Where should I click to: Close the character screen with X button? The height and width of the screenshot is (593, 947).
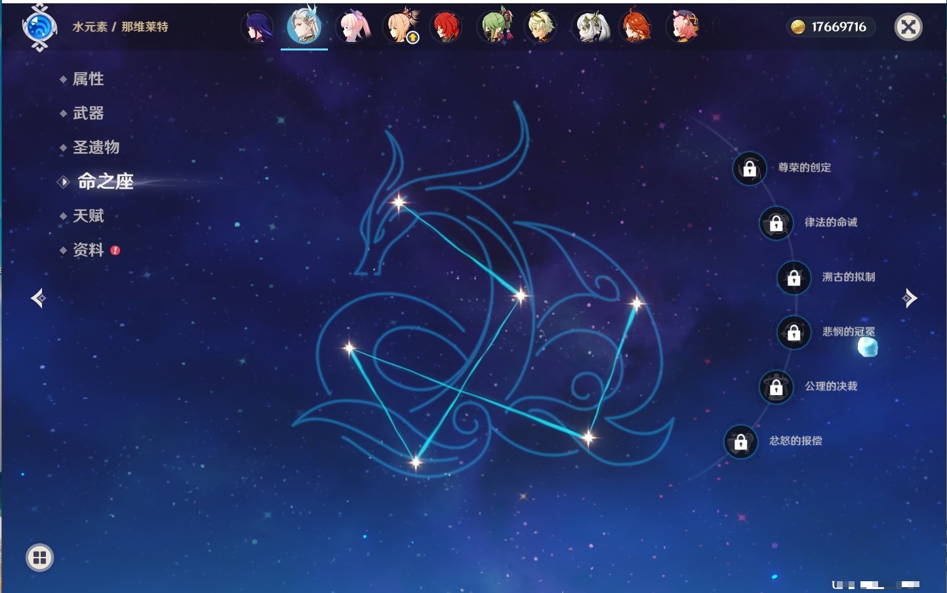tap(908, 27)
